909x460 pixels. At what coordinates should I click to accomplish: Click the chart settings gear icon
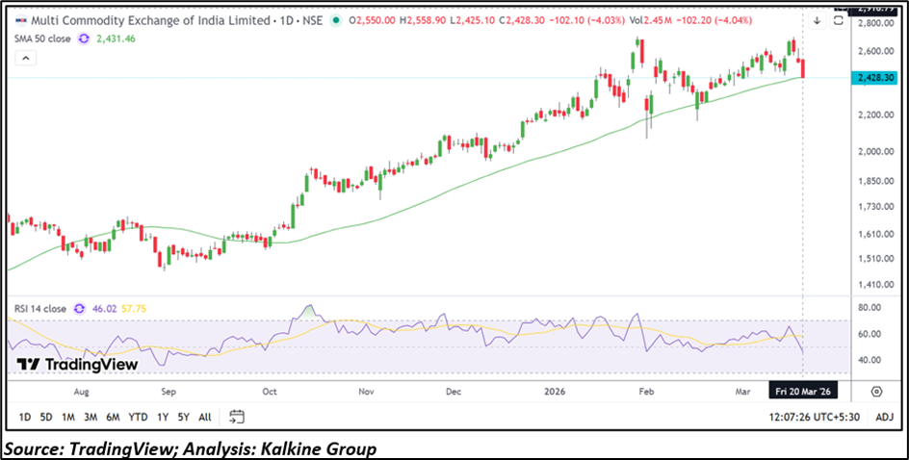[876, 392]
